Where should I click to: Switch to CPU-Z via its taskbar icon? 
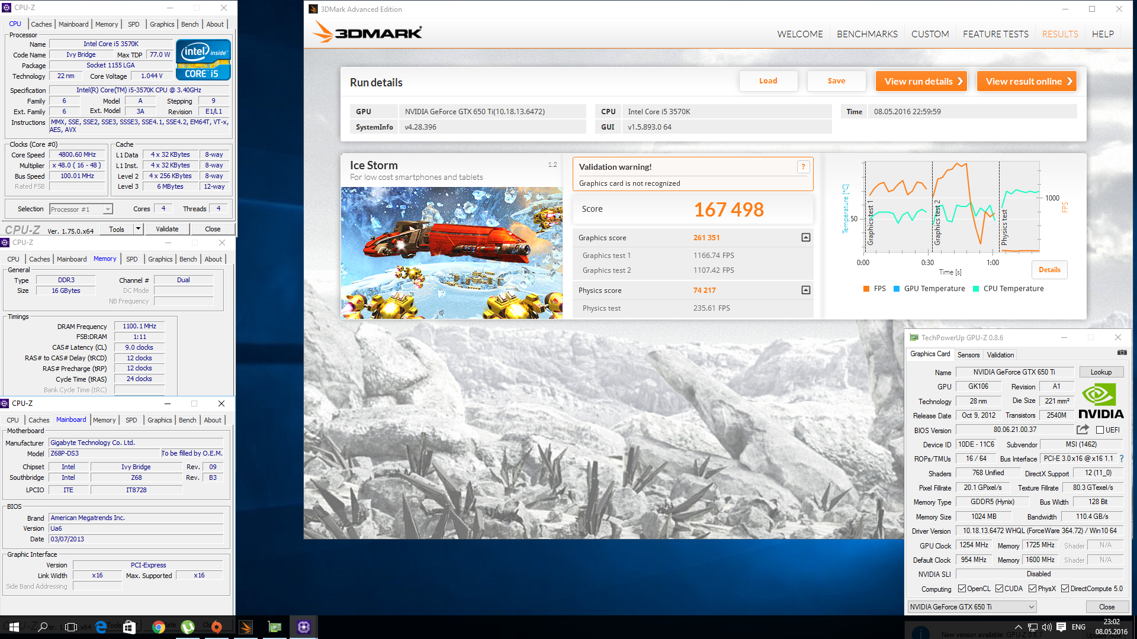click(x=304, y=627)
